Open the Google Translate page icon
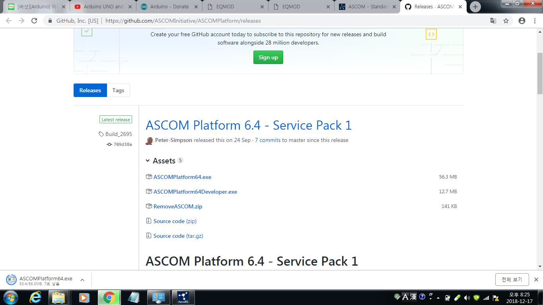Screen dimensions: 543x305 493,21
